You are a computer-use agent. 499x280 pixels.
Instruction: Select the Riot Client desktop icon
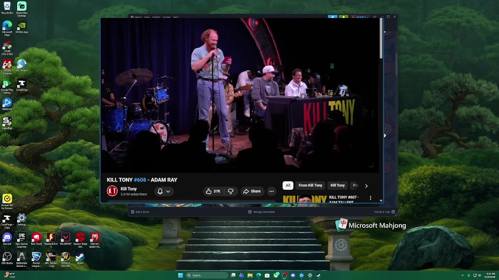pos(36,239)
